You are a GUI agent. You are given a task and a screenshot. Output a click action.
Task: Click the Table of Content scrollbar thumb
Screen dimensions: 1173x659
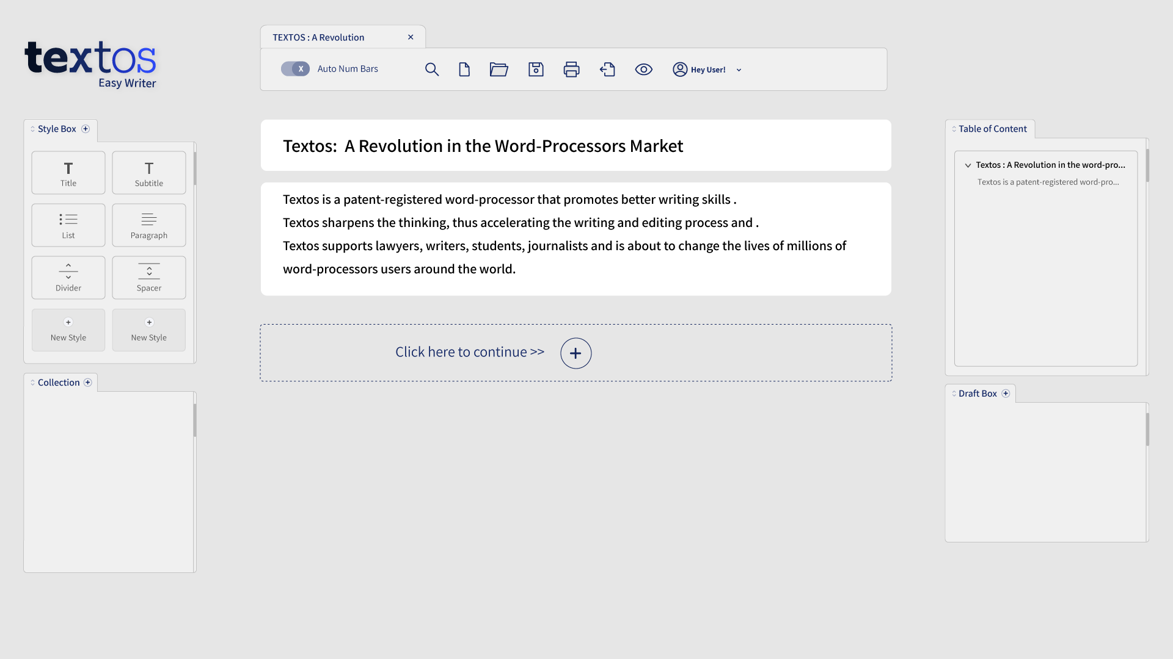pos(1147,165)
